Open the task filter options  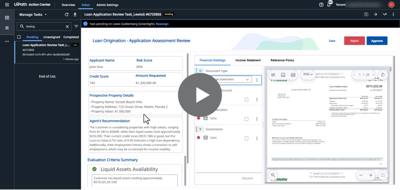(x=76, y=27)
